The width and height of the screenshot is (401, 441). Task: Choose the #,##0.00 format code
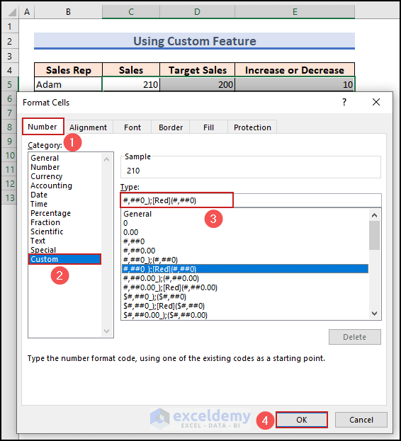click(245, 251)
